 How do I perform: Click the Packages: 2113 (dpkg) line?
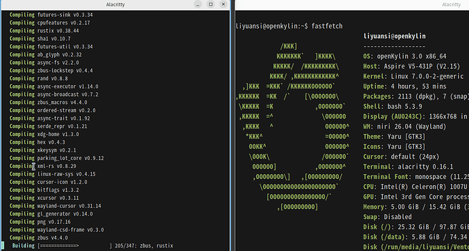[416, 97]
